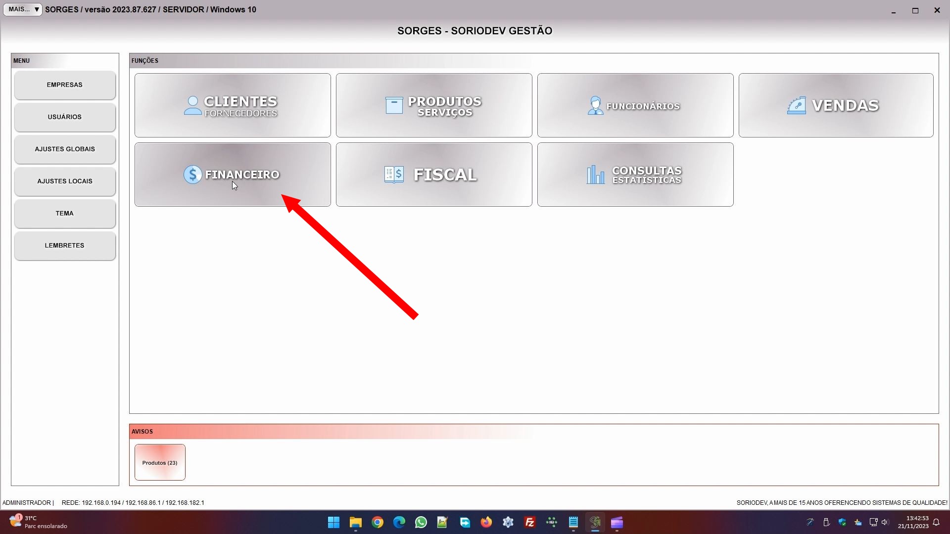The height and width of the screenshot is (534, 950).
Task: Open the weather widget showing 31°C
Action: [x=39, y=522]
